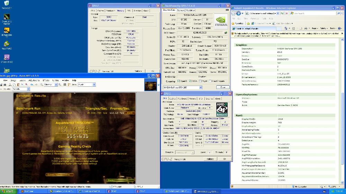Screen dimensions: 346x194
Task: Zoom in with Paint.NET magnifier icon
Action: 60,85
